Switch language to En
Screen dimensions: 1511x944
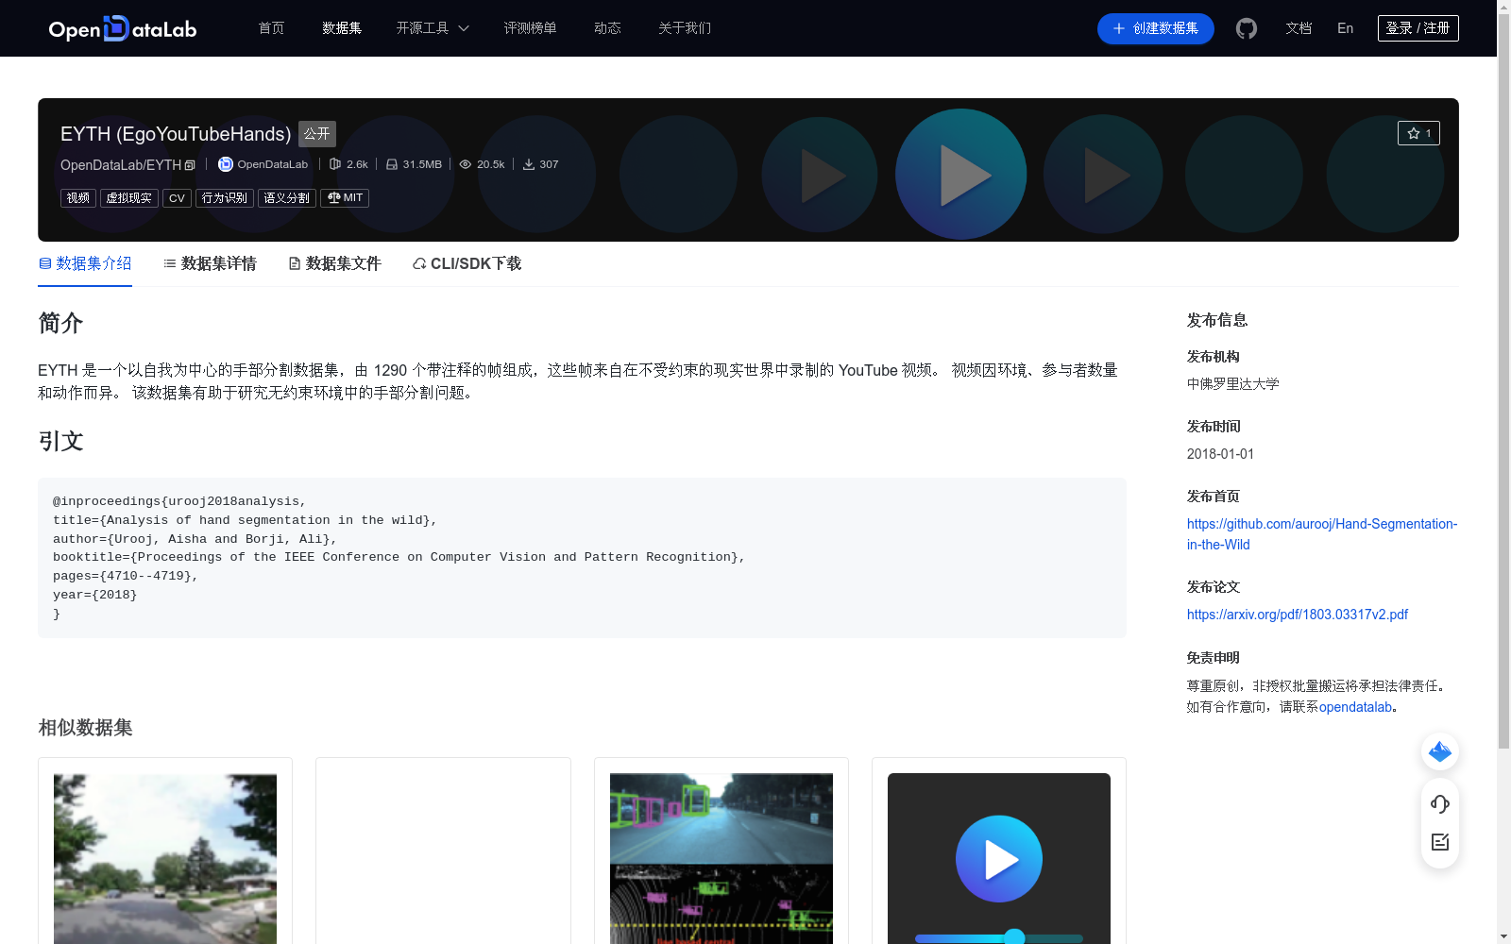click(1345, 28)
